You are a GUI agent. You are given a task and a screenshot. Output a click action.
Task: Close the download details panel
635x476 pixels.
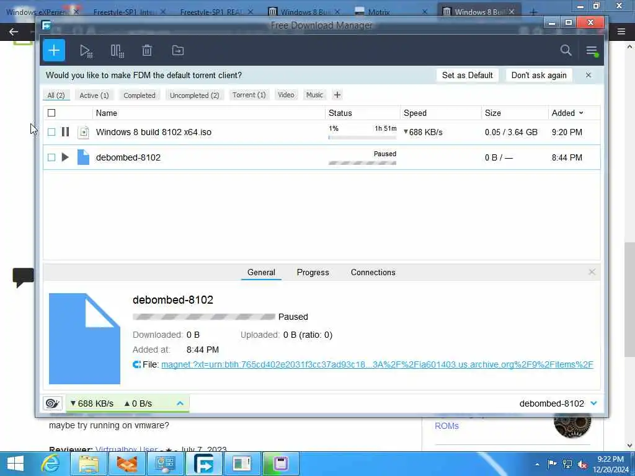tap(592, 273)
